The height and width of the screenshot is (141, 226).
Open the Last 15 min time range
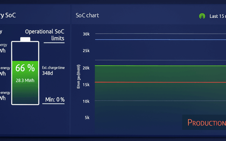(217, 16)
